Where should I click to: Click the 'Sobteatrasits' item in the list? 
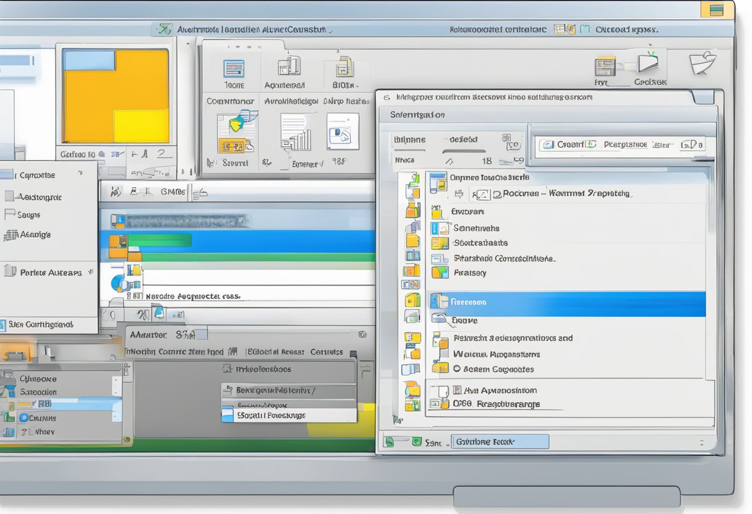(481, 243)
